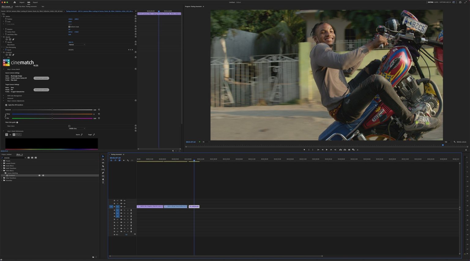Viewport: 470px width, 261px height.
Task: Choose the Hand tool
Action: pos(103,179)
